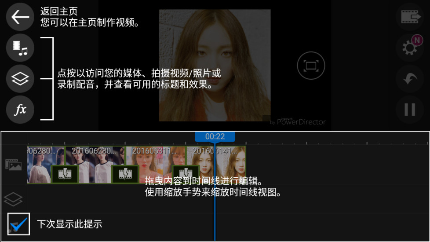Tap the video preview image
430x242 pixels.
[215, 65]
